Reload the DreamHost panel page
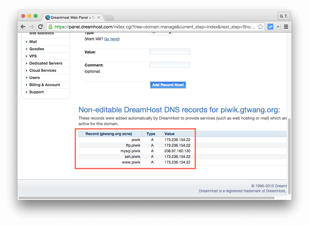Viewport: 309px width, 225px height. pyautogui.click(x=40, y=27)
